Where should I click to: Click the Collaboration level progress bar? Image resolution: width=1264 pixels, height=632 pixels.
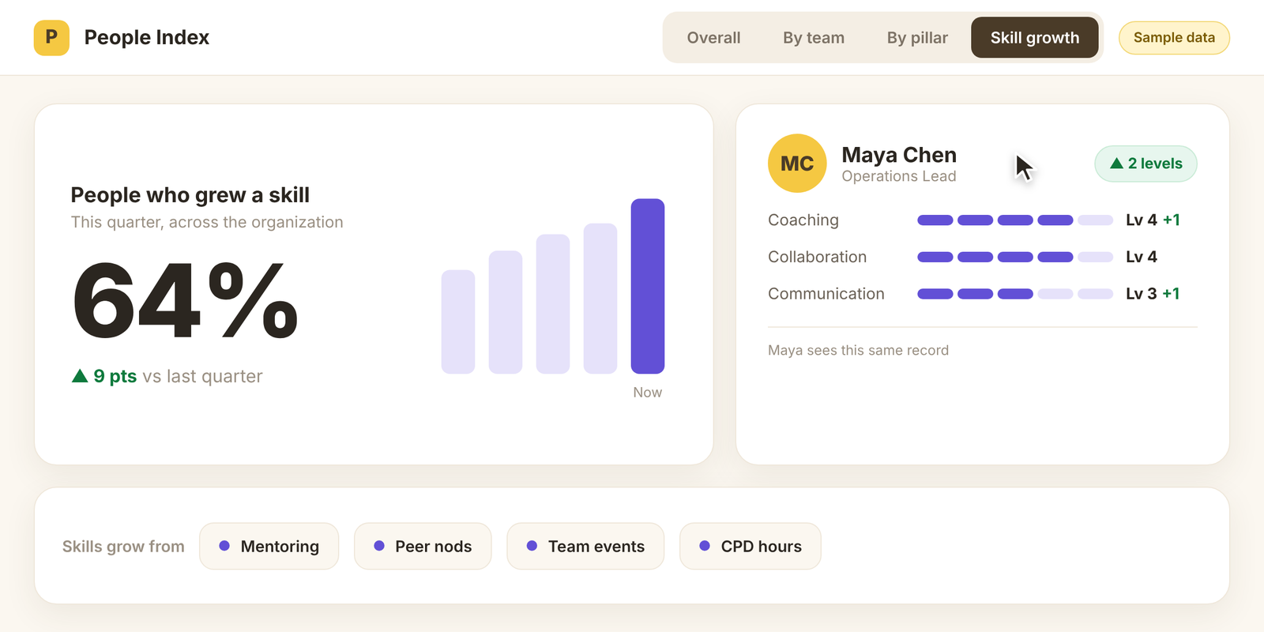[1015, 257]
